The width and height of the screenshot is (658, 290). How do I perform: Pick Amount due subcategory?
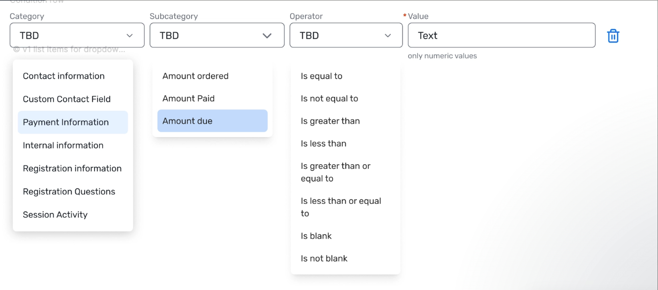(188, 121)
